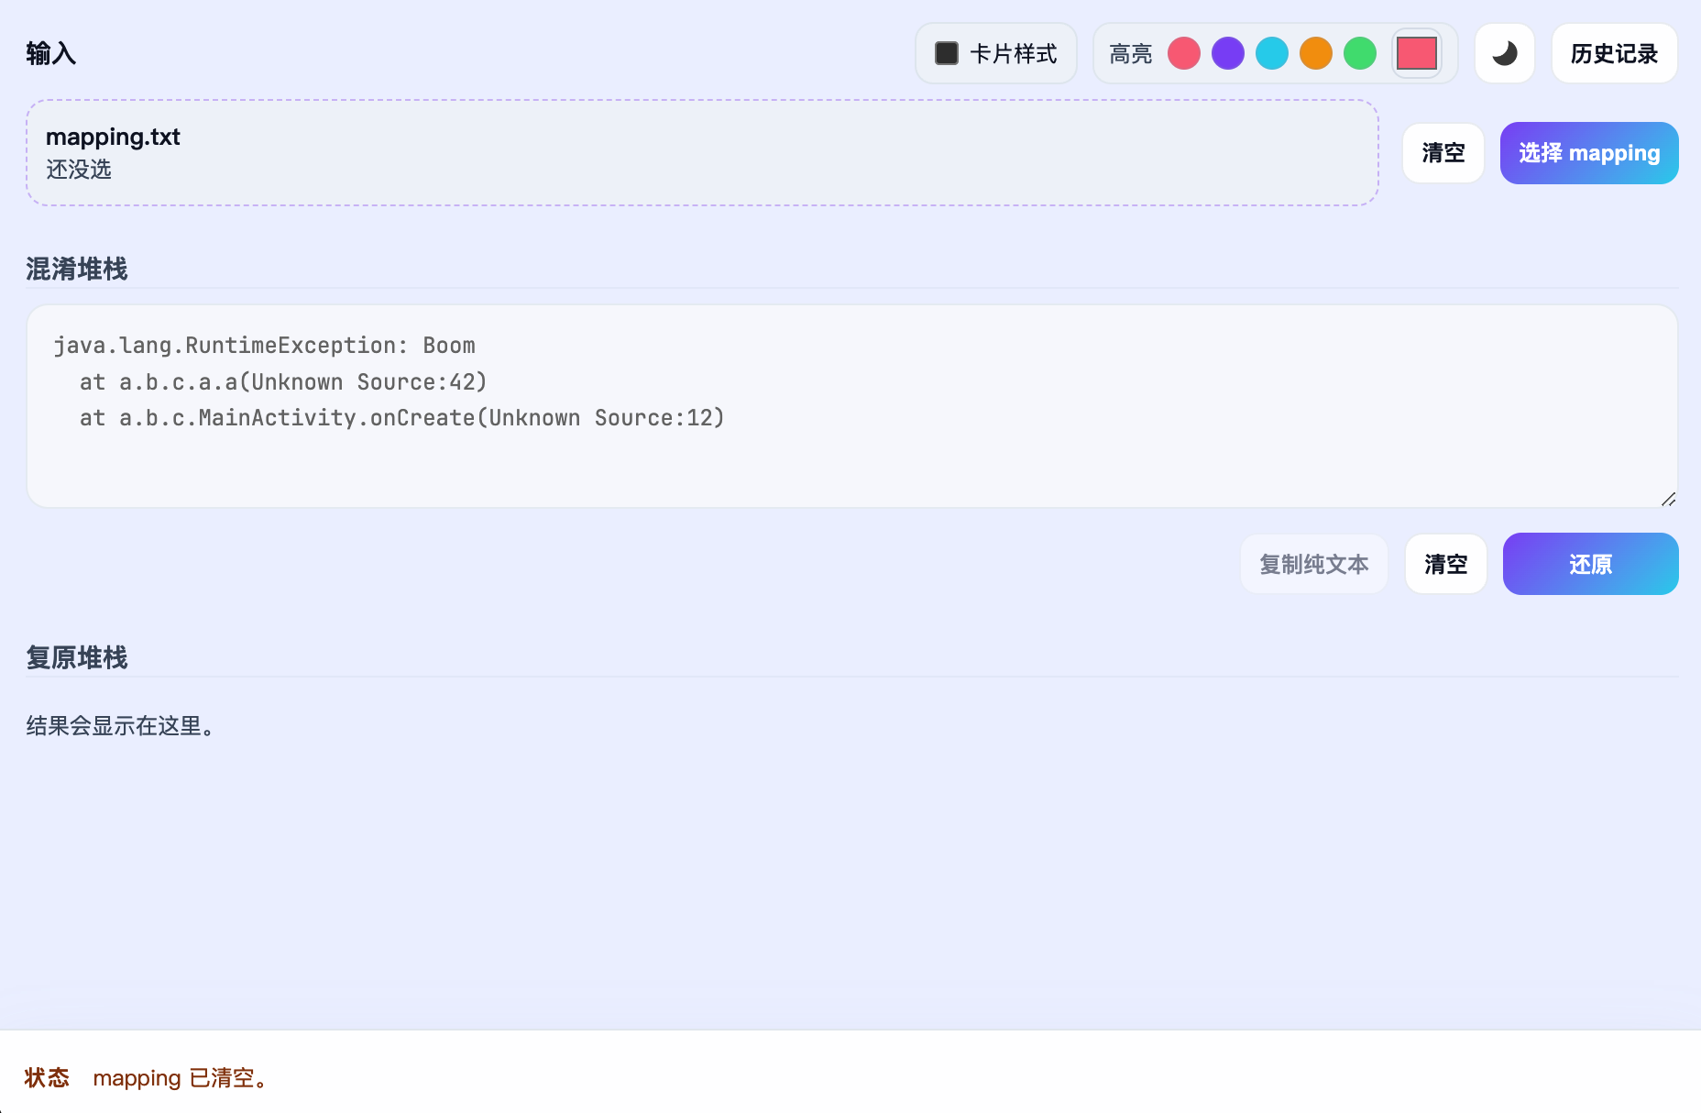Click 复制纯文本 button
The image size is (1701, 1113).
pos(1314,564)
